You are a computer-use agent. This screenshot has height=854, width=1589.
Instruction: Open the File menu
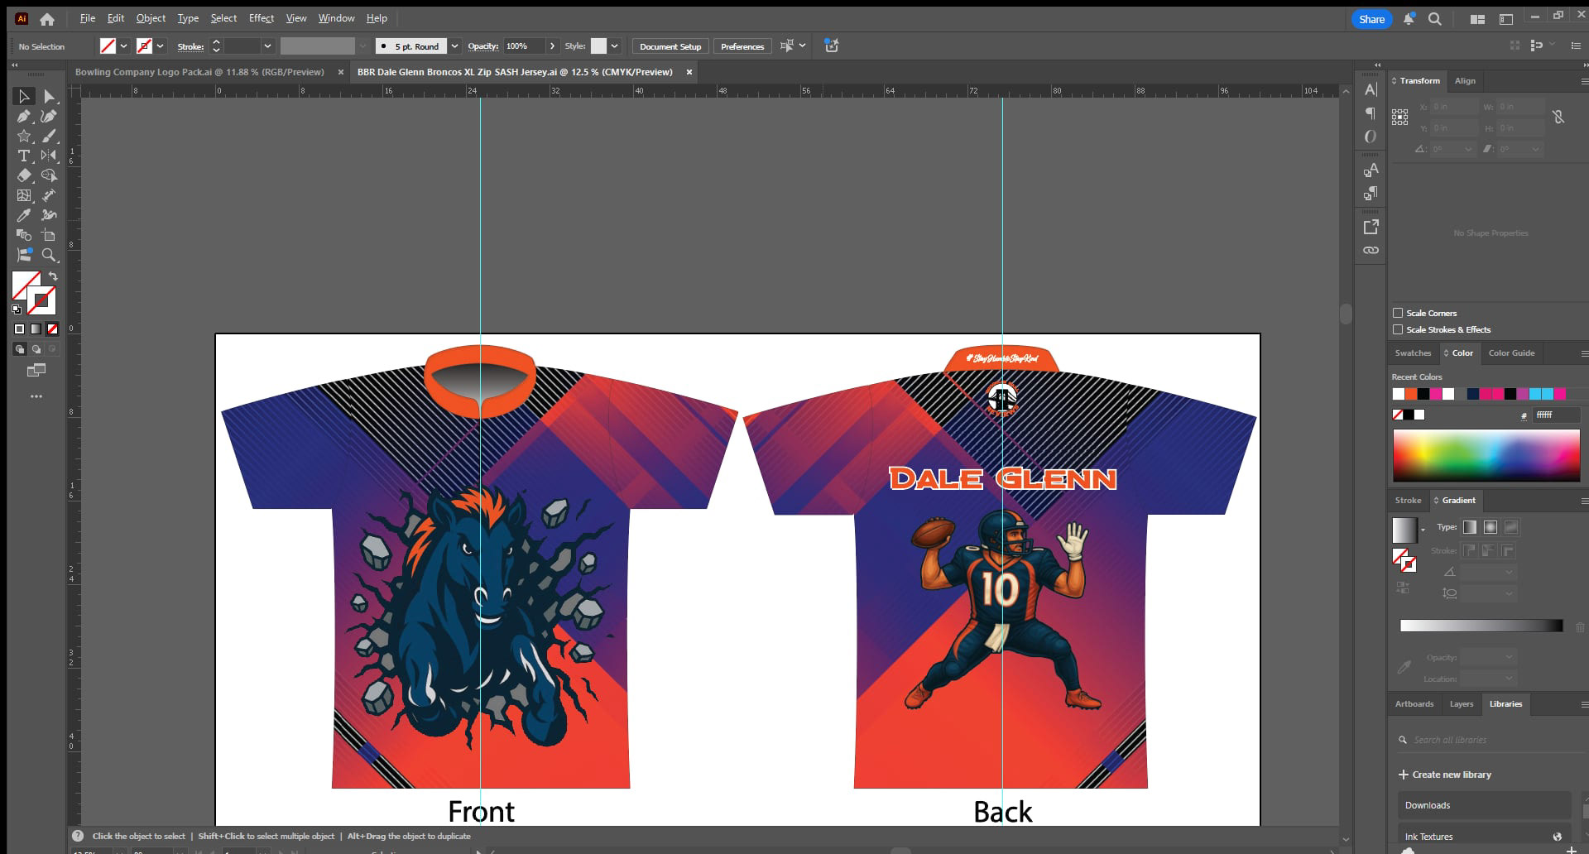(x=88, y=18)
